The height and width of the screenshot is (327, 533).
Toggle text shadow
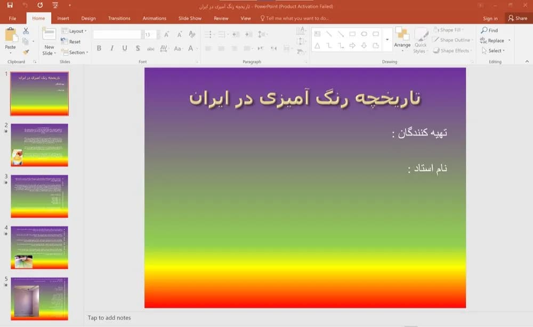click(138, 48)
